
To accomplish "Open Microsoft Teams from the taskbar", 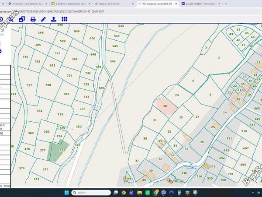I will (131, 193).
